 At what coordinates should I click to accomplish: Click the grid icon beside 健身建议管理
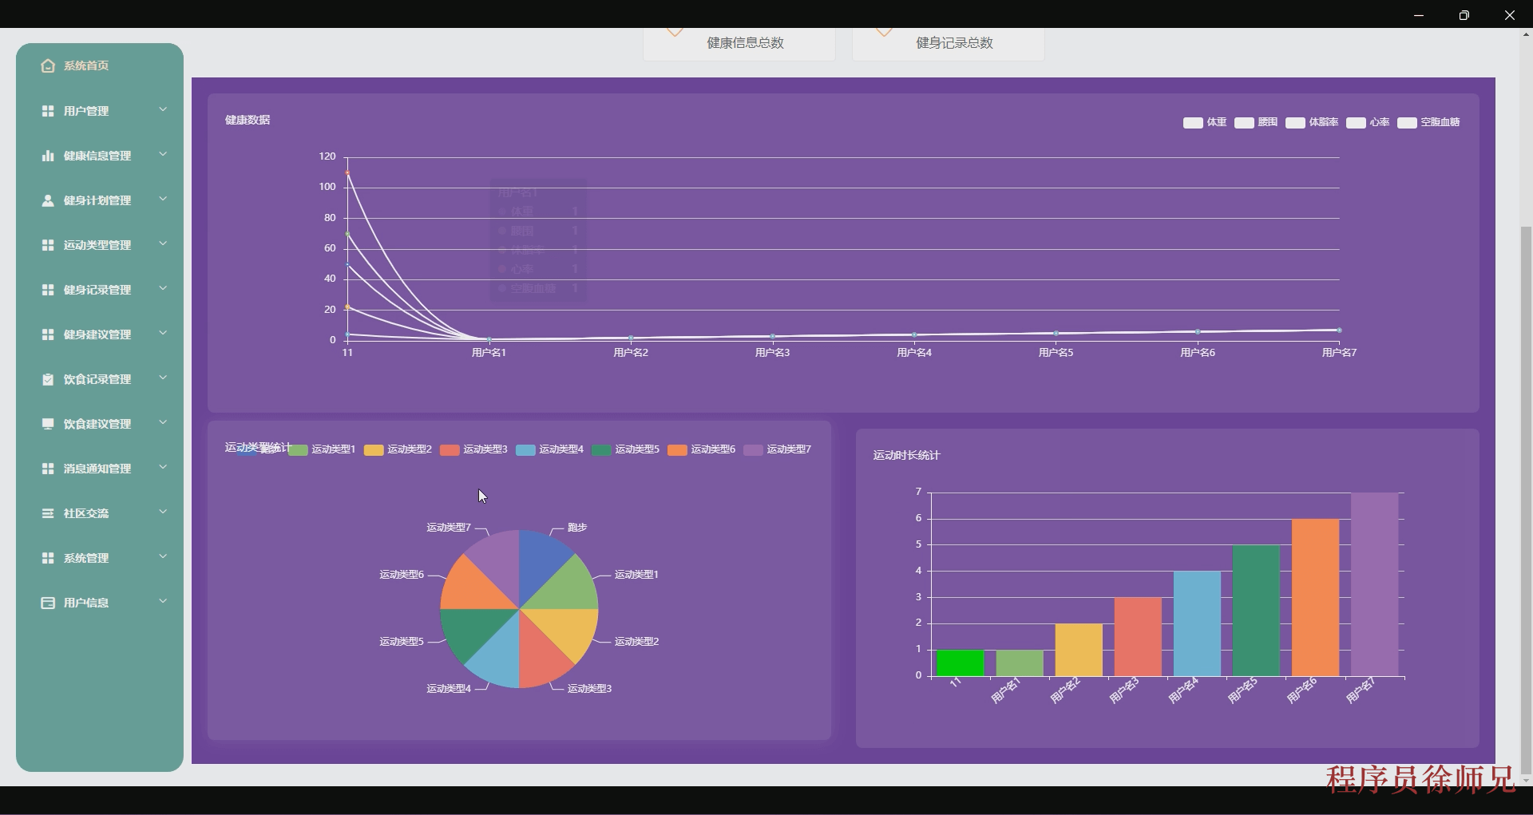[48, 334]
